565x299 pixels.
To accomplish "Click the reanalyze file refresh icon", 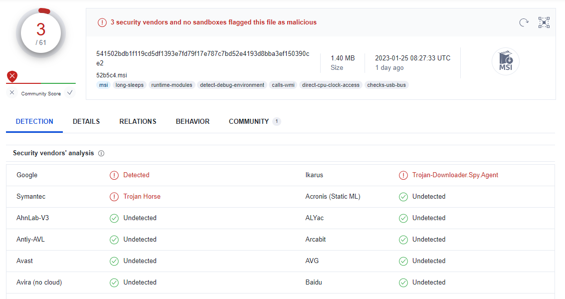I will (524, 22).
